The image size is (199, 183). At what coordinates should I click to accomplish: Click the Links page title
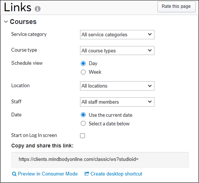click(18, 7)
